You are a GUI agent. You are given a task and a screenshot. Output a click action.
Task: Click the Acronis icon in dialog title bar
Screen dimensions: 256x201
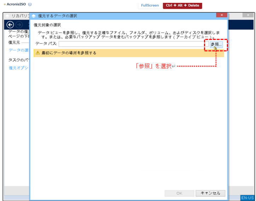(x=34, y=16)
